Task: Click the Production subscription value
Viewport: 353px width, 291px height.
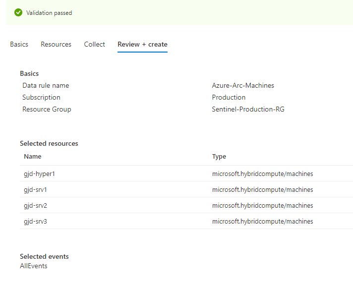Action: (229, 97)
